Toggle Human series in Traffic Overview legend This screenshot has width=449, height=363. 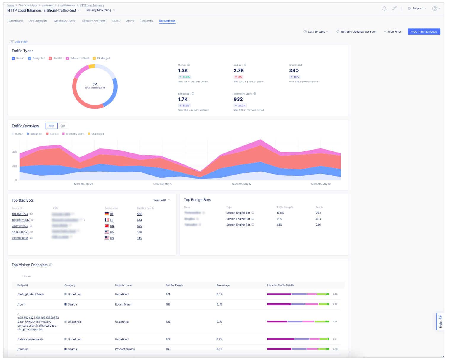coord(17,134)
